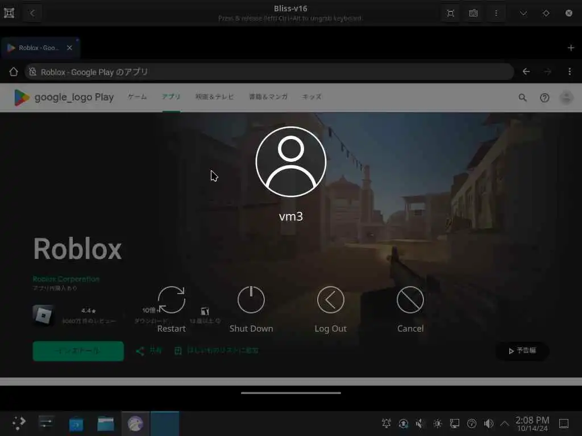The width and height of the screenshot is (582, 436).
Task: Open the KDE application launcher
Action: pyautogui.click(x=19, y=423)
